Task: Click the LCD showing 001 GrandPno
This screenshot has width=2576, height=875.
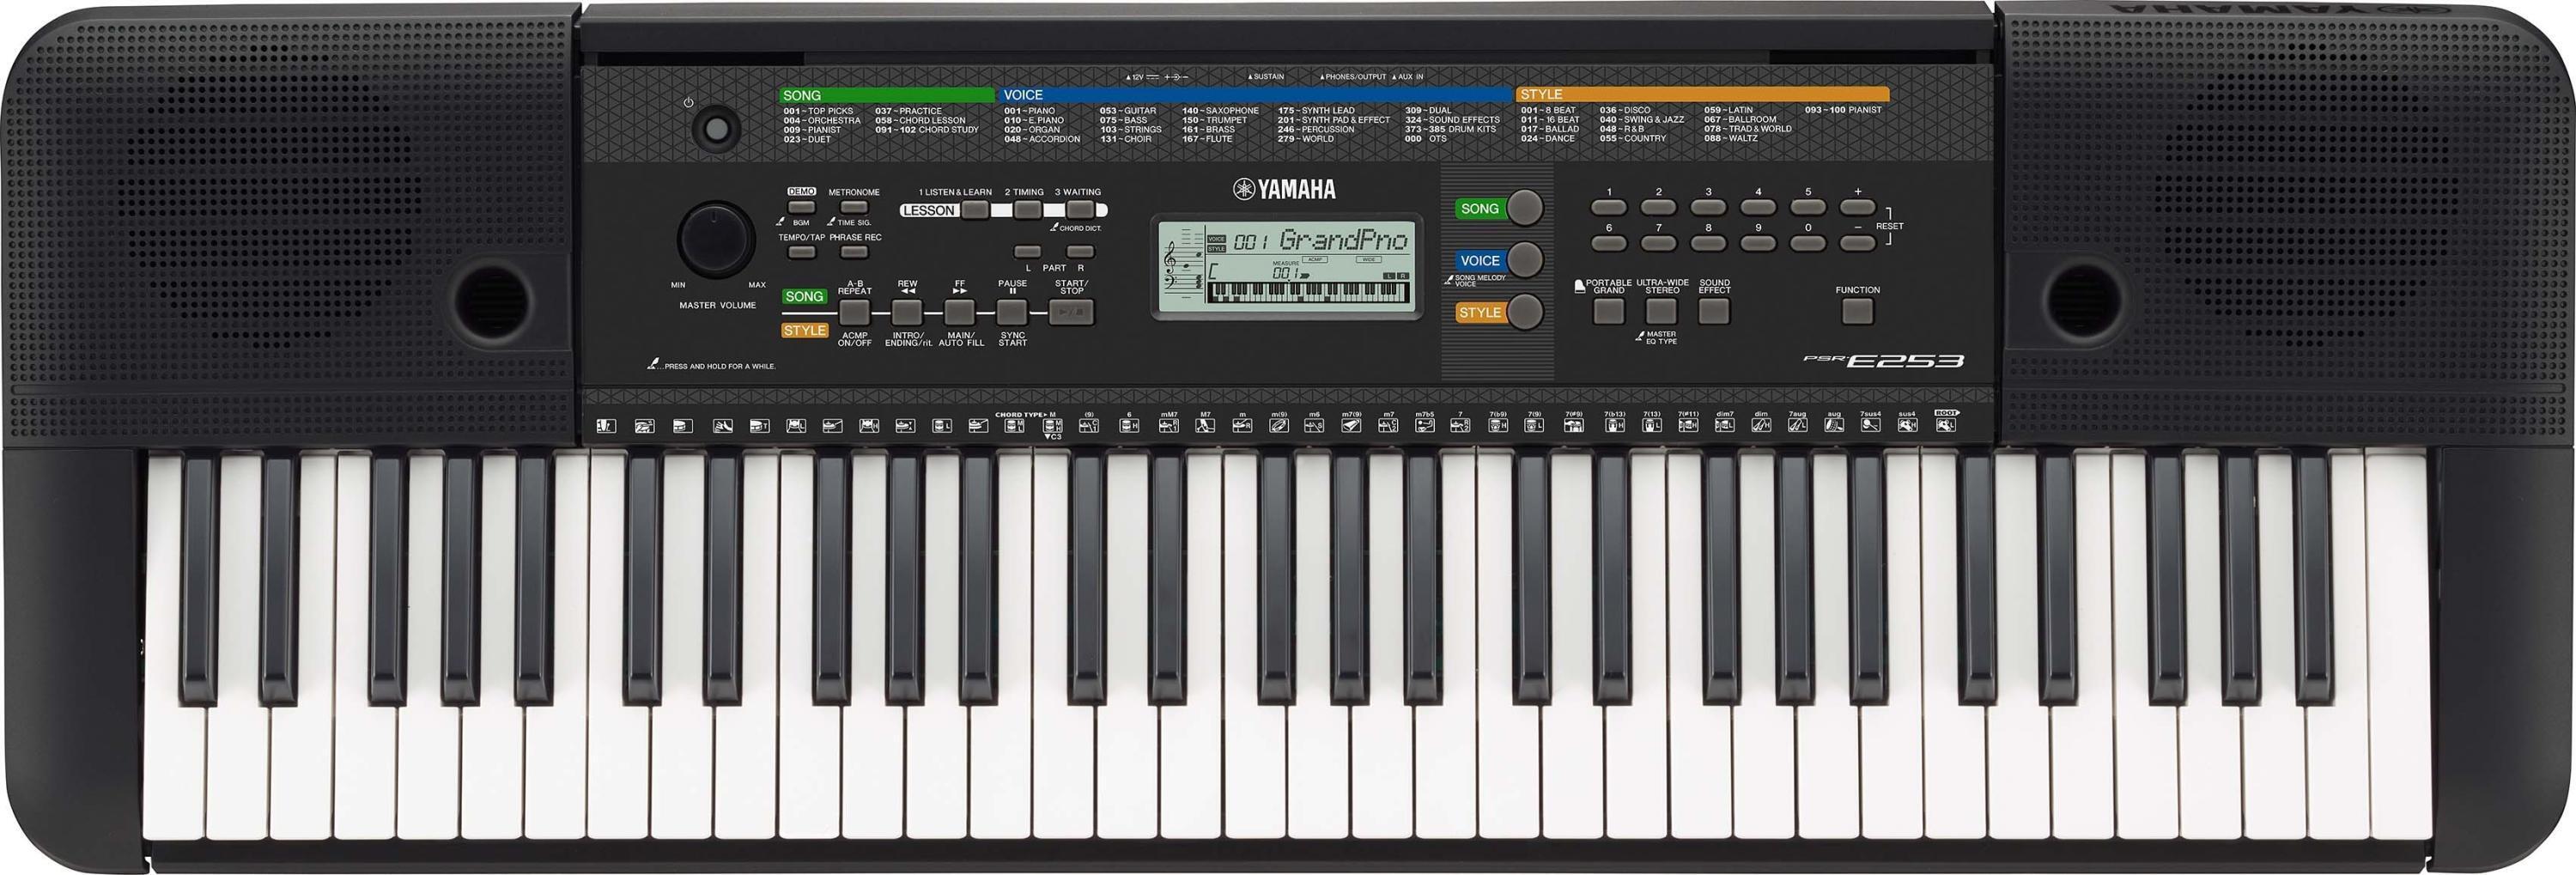Action: pos(1288,267)
